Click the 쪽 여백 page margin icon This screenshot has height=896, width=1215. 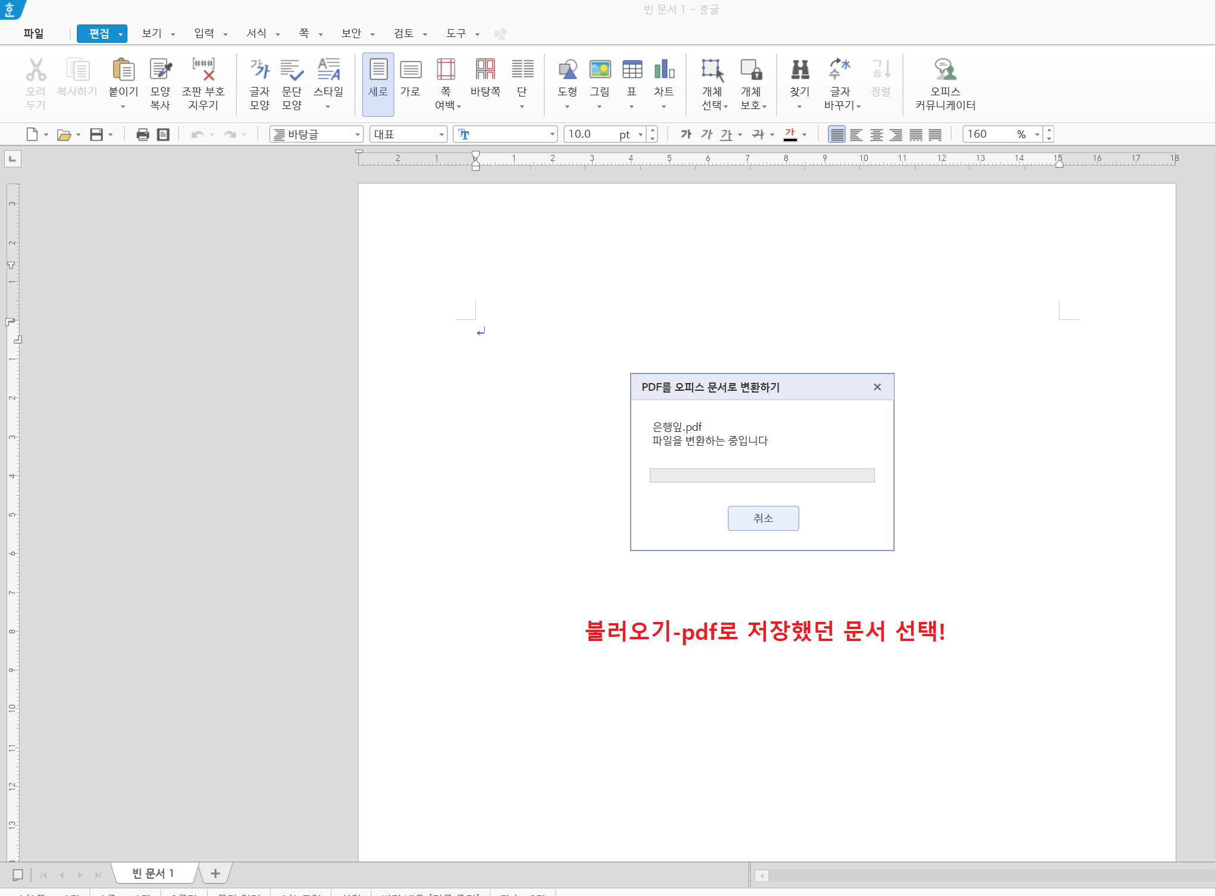pyautogui.click(x=446, y=71)
